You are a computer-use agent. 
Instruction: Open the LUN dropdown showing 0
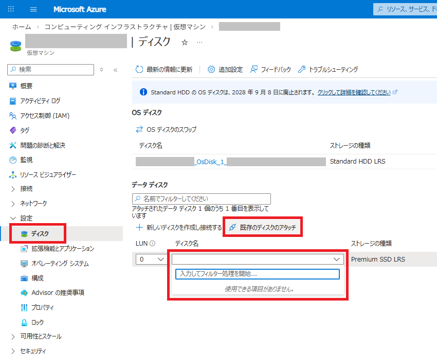point(151,259)
